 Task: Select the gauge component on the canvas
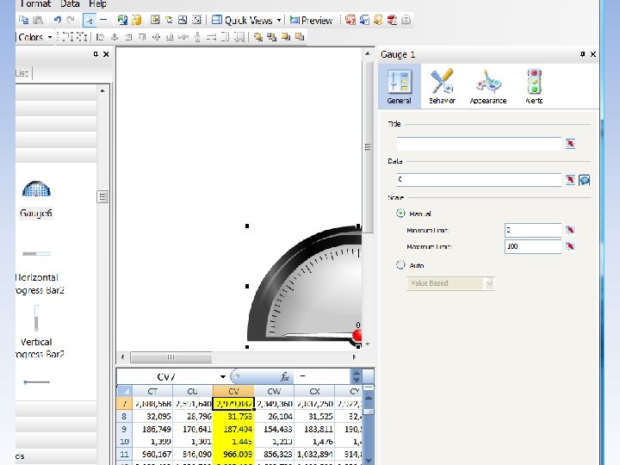[x=305, y=287]
